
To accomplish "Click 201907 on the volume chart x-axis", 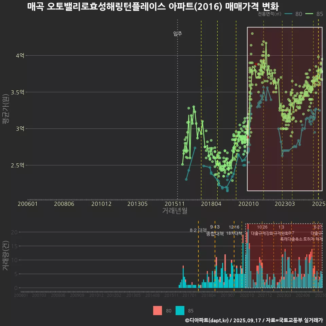I will click(228, 295).
